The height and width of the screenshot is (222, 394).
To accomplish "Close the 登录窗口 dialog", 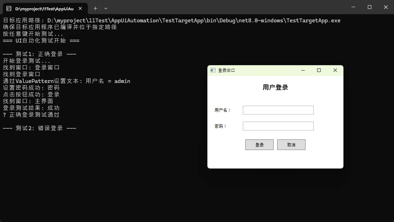I will 335,71.
